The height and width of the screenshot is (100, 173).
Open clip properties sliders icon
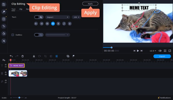point(57,56)
